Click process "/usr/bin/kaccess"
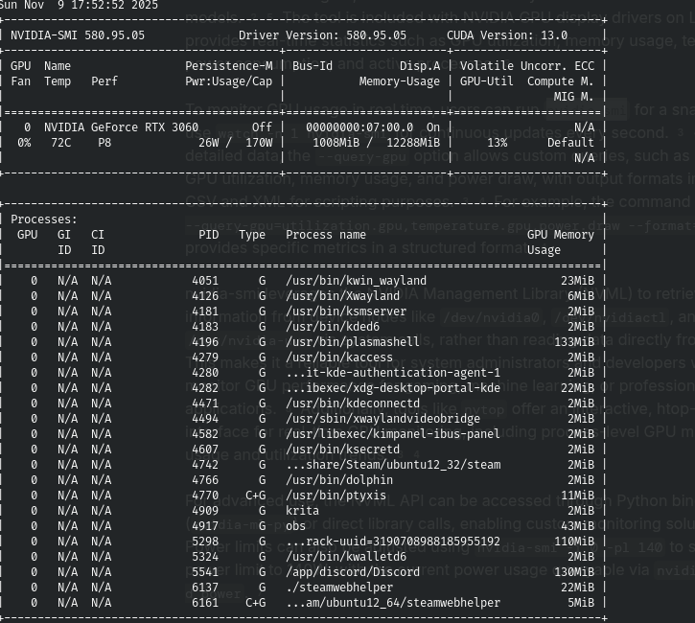Screen dimensions: 695x623 [x=339, y=358]
